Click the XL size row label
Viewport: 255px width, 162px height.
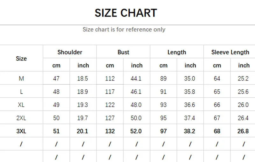pos(21,105)
